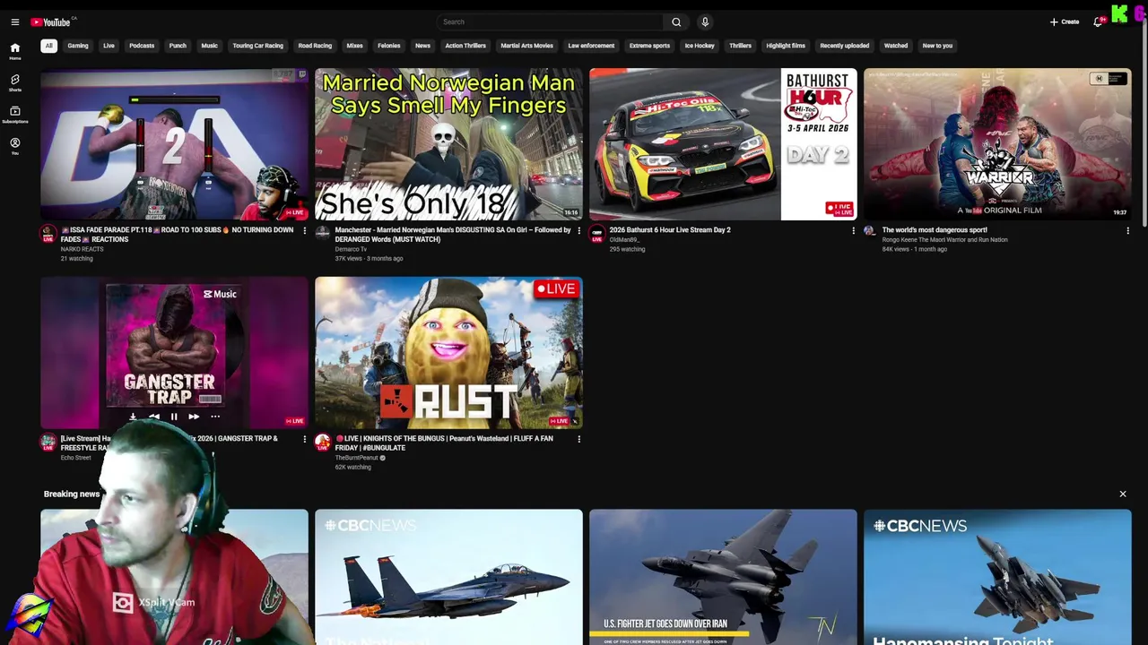Open more options for Manchester Norwegian video
The width and height of the screenshot is (1148, 645).
(578, 231)
